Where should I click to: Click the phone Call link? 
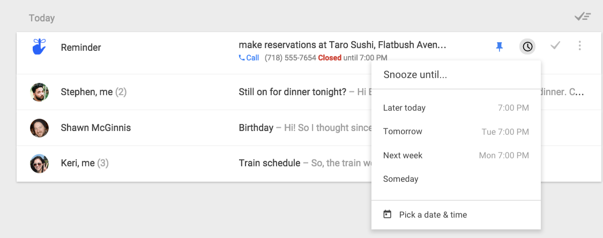(249, 58)
